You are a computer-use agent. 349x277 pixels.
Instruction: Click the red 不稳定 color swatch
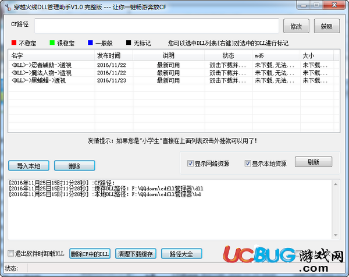(14, 42)
